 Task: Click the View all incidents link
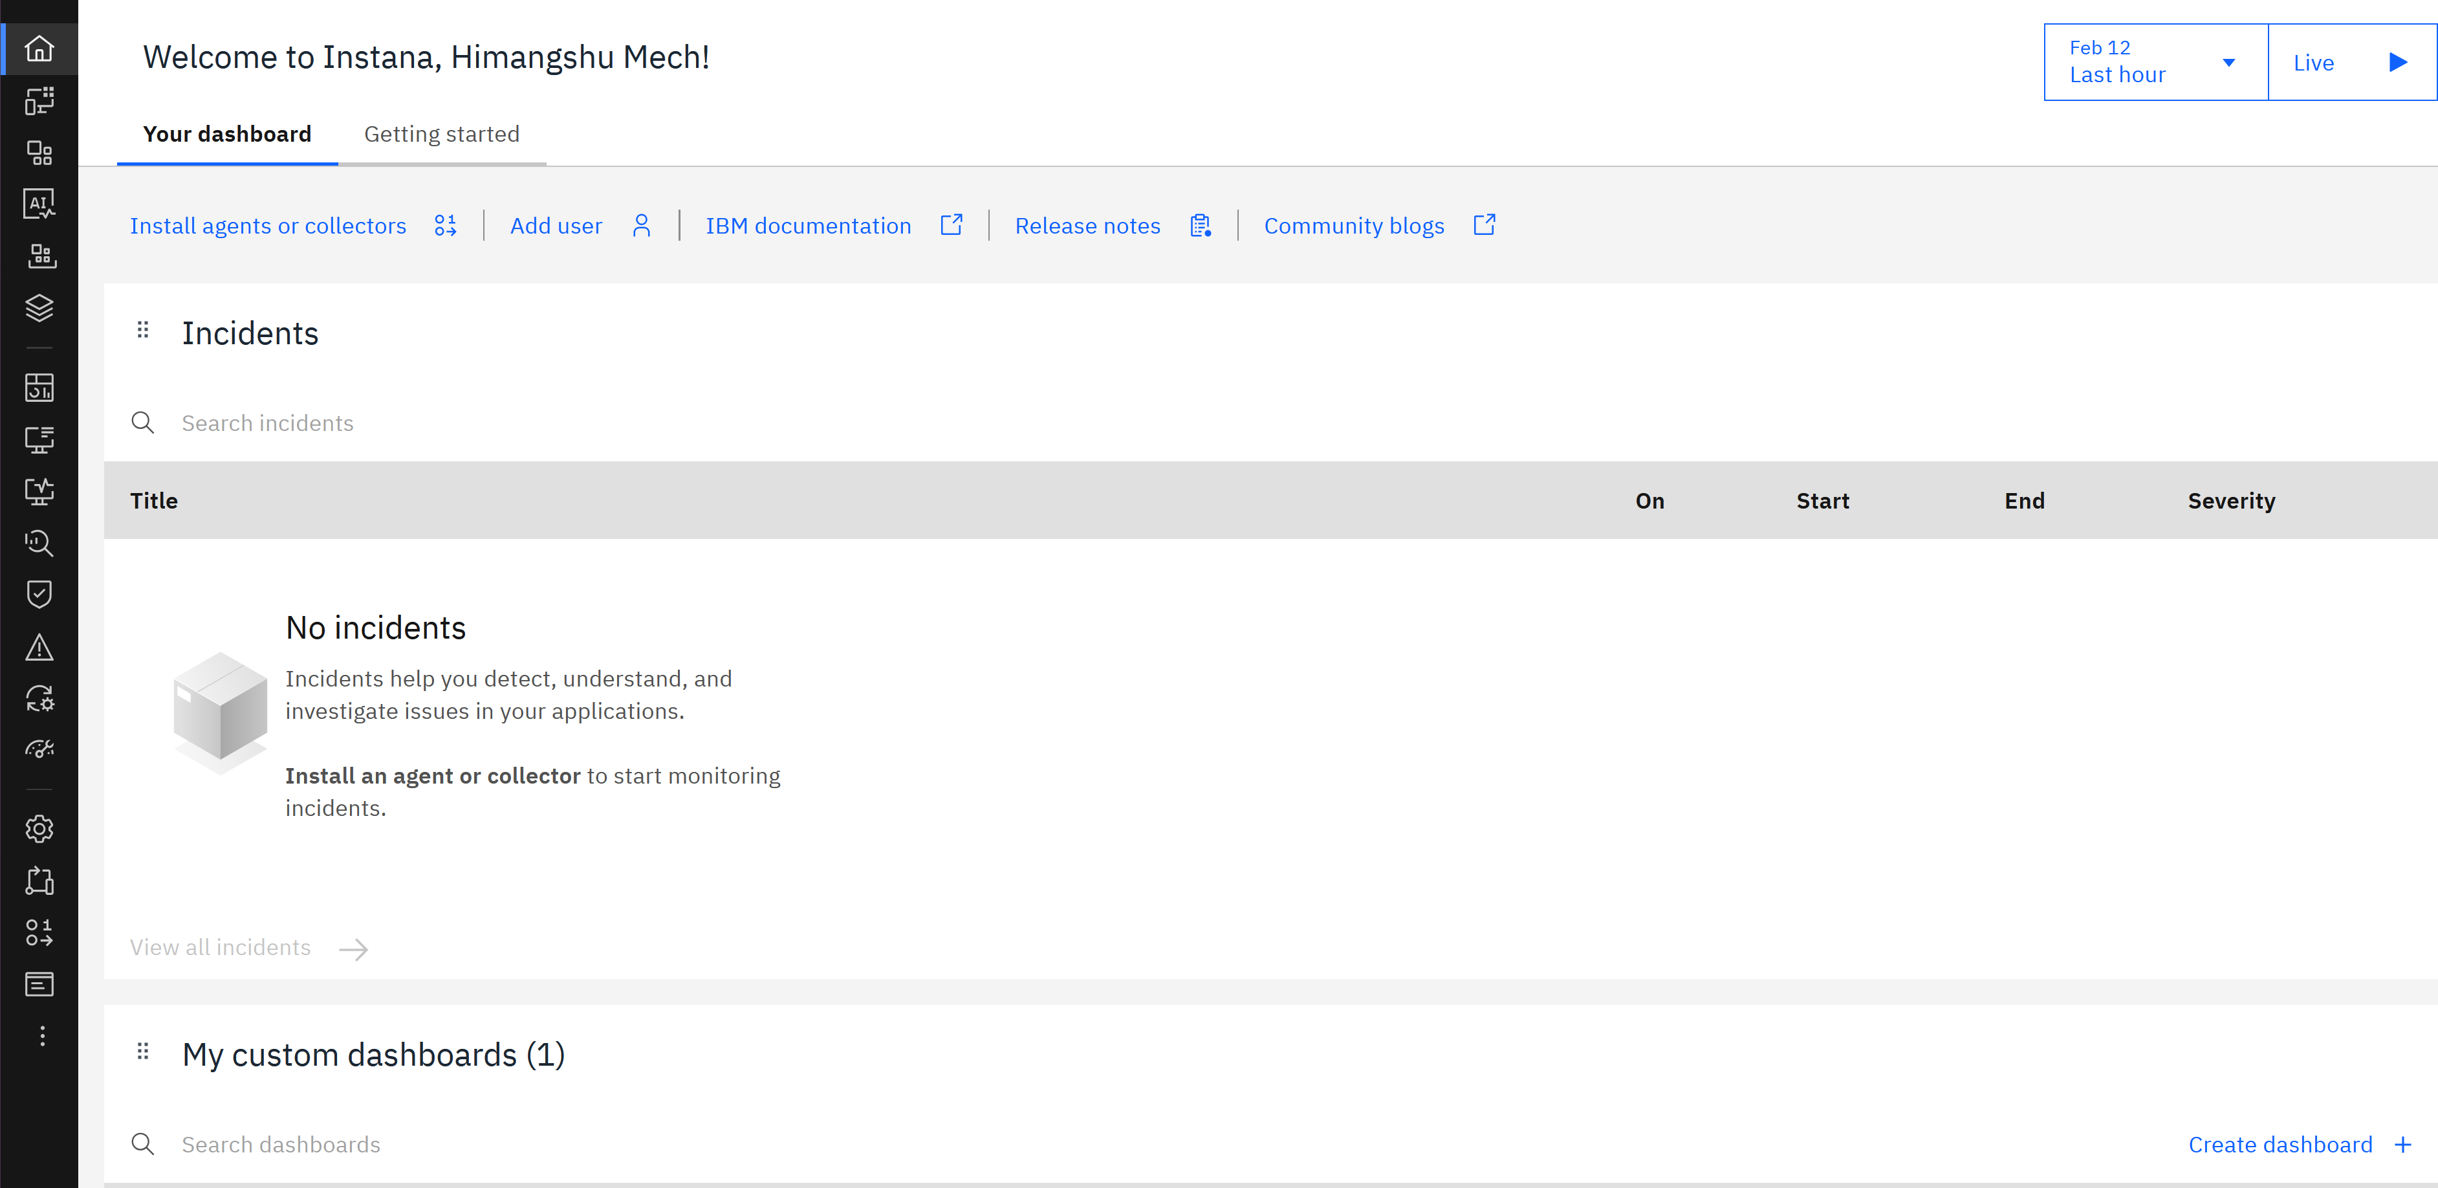point(249,947)
